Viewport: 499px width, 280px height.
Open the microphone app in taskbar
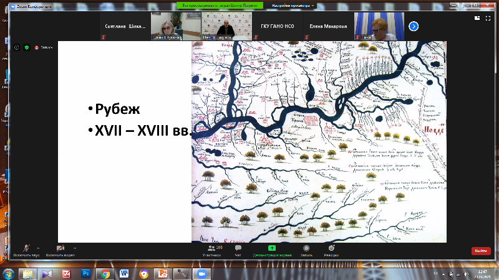click(x=182, y=274)
